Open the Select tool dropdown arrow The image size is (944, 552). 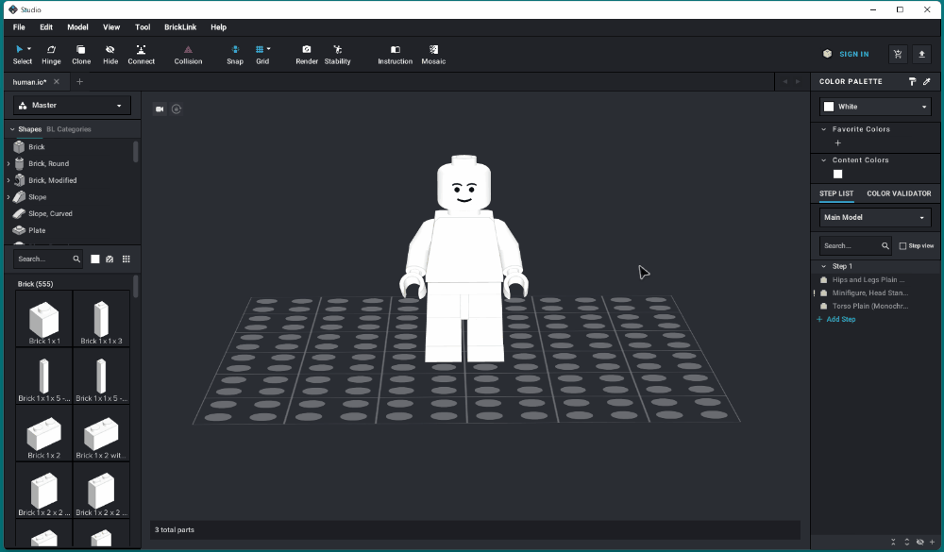click(x=29, y=49)
